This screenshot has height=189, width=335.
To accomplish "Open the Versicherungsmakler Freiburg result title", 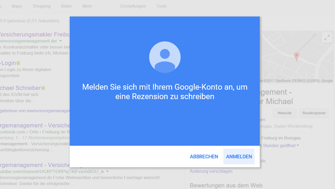I will point(34,34).
